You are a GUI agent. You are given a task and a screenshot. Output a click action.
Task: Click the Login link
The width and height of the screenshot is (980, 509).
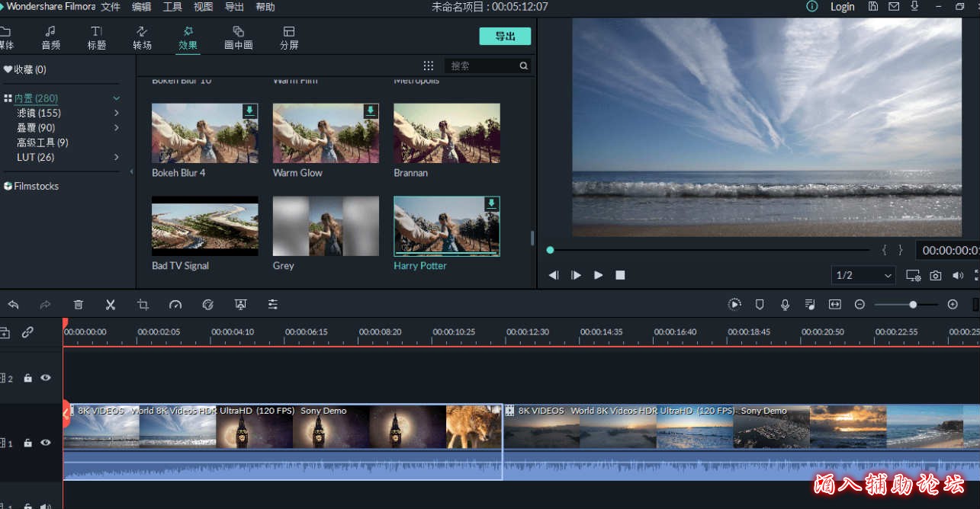842,7
